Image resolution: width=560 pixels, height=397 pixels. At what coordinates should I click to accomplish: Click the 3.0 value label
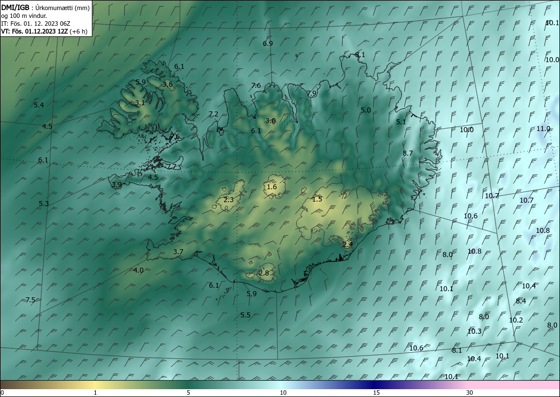(270, 121)
